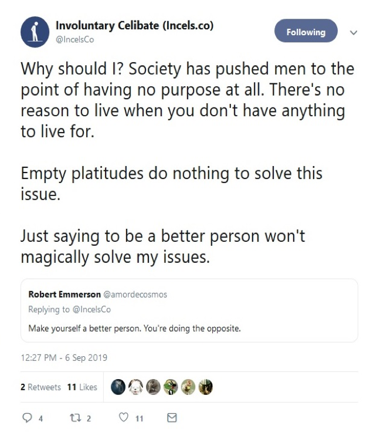This screenshot has height=436, width=377.
Task: Click the @IncelsCo handle under the display name
Action: coord(74,40)
